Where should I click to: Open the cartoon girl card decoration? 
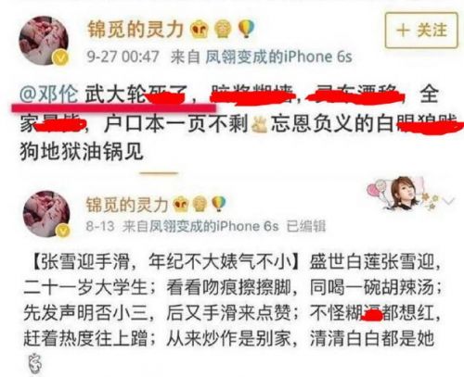[404, 194]
